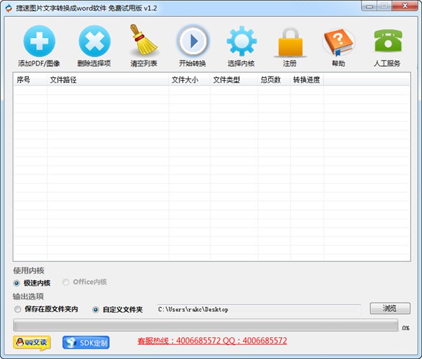Select the 极速内核 radio button
The height and width of the screenshot is (359, 422).
16,283
